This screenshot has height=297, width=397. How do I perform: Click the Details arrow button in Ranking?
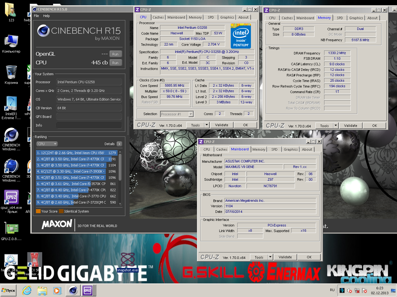tap(119, 144)
